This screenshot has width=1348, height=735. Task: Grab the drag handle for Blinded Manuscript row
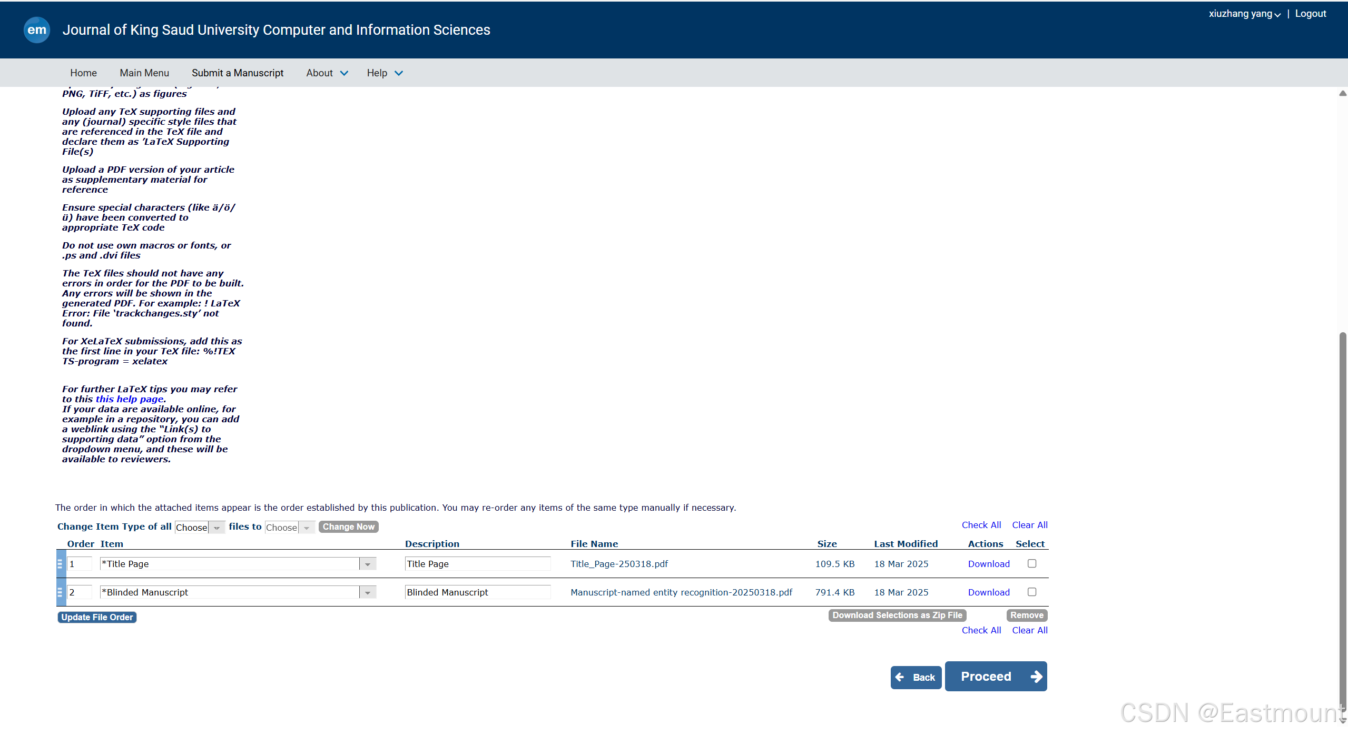pos(60,592)
